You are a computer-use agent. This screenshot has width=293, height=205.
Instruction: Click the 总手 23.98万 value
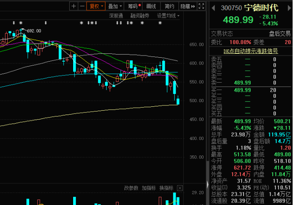[x=241, y=135]
